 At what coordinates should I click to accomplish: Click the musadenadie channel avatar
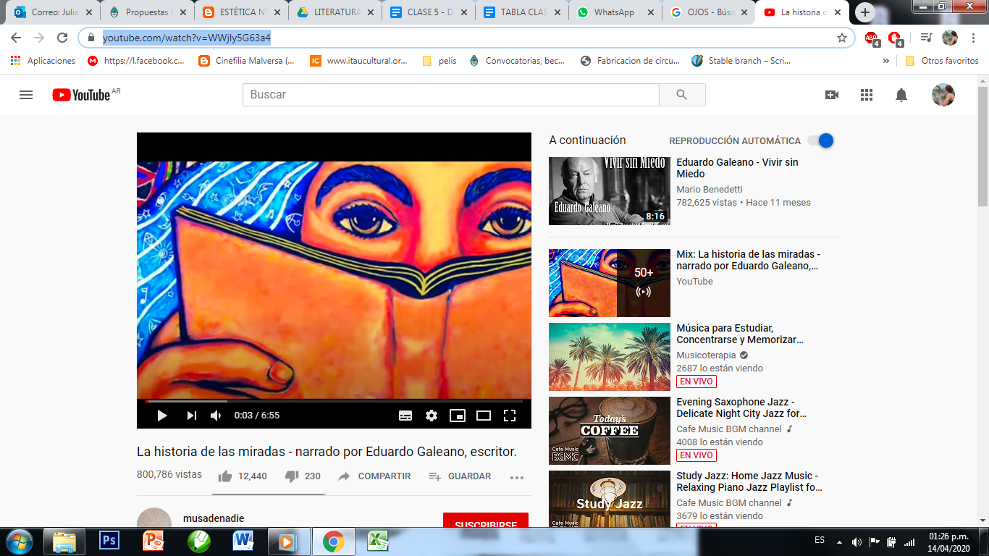tap(154, 517)
